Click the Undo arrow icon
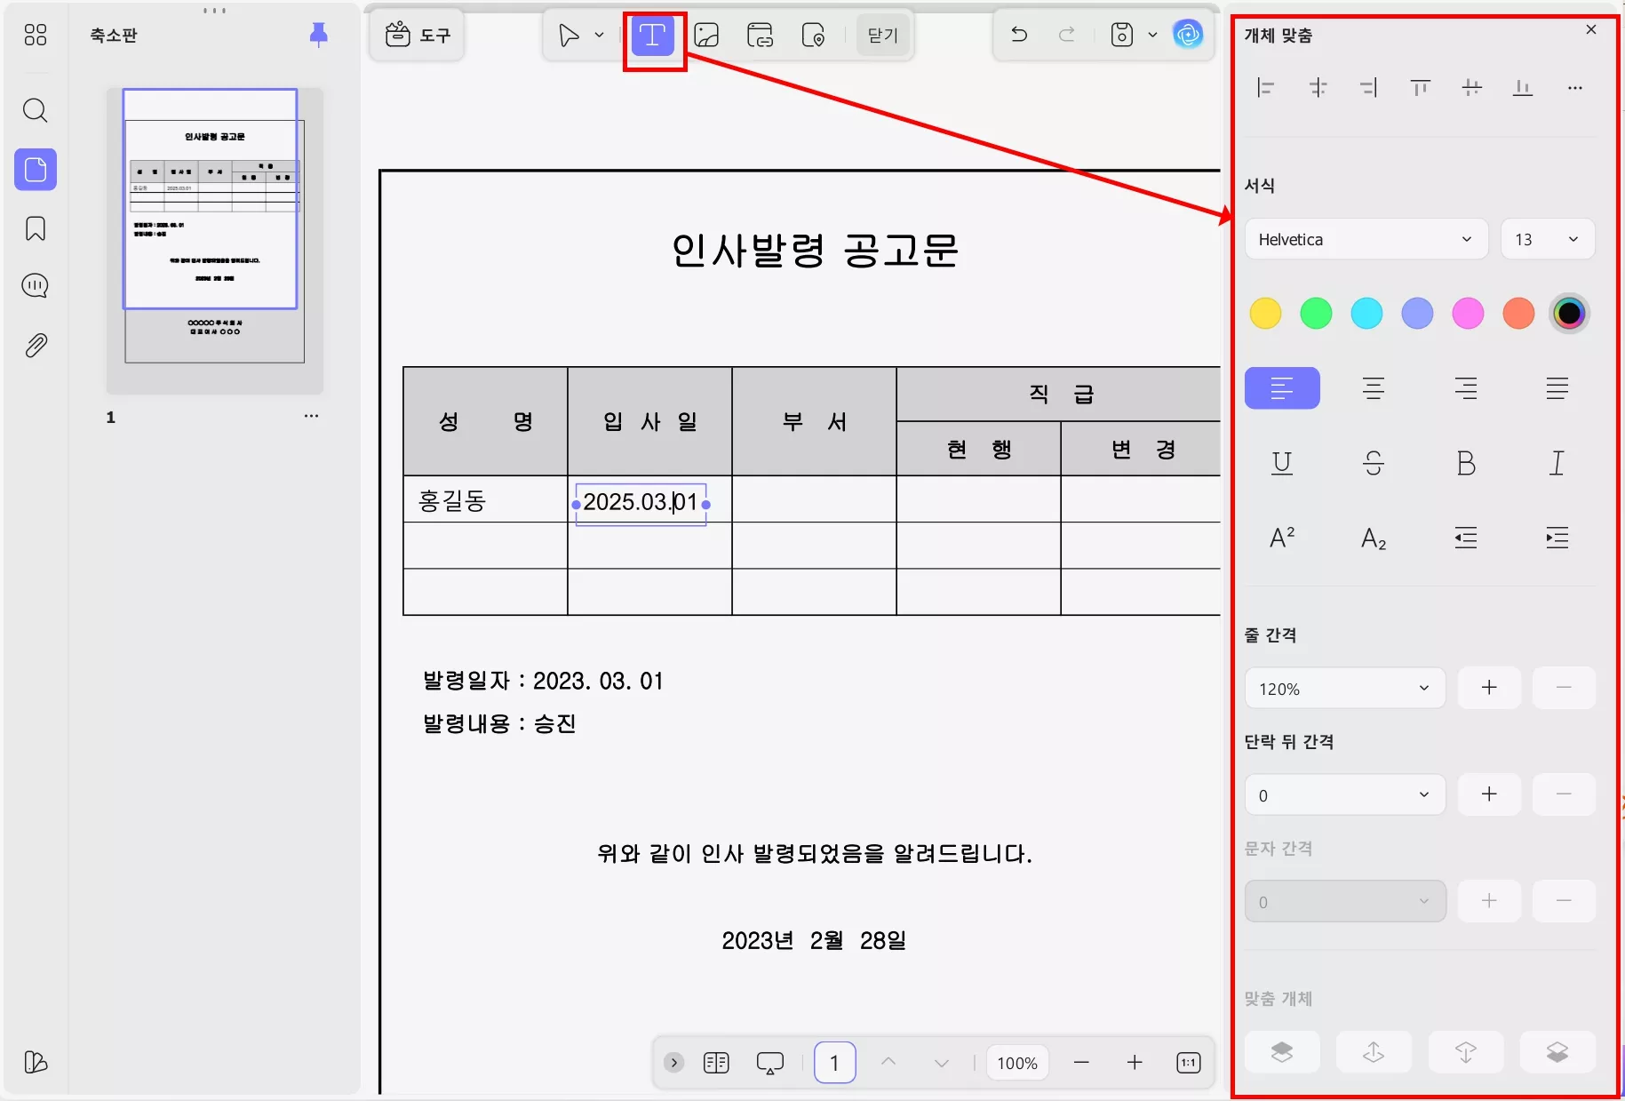1625x1101 pixels. point(1018,35)
